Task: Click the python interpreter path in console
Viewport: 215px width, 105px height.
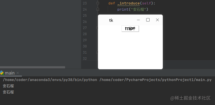Action: (50, 80)
